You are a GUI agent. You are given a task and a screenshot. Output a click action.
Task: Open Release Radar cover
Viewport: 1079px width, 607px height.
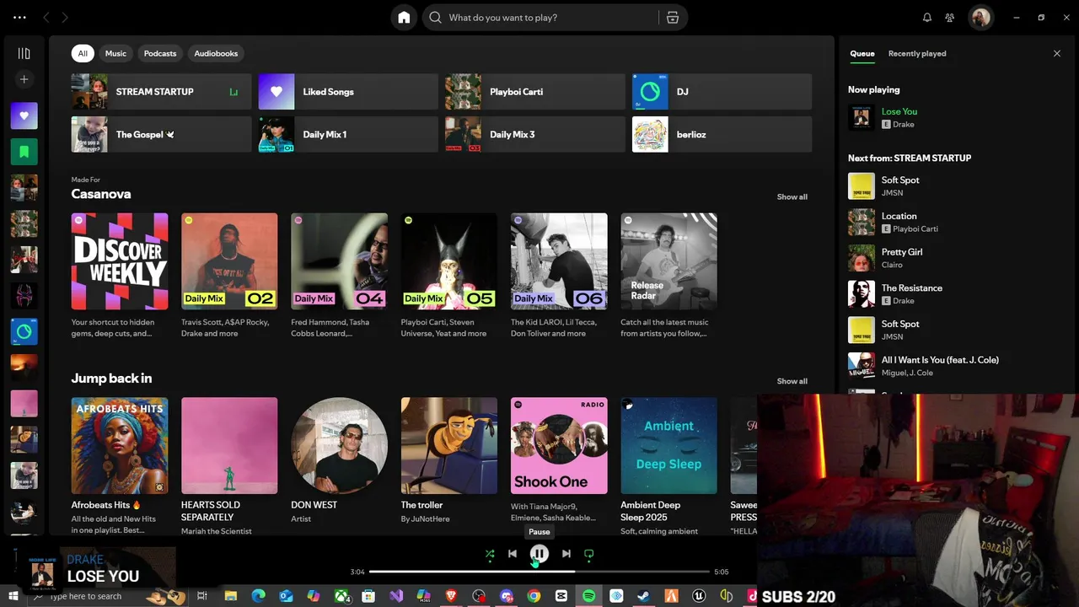tap(668, 261)
